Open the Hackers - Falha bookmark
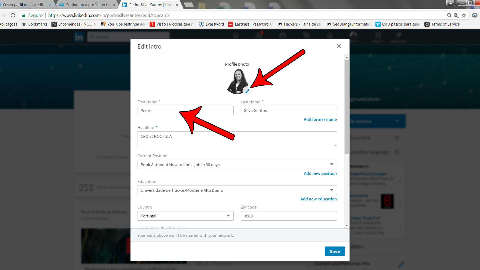Image resolution: width=480 pixels, height=270 pixels. click(x=300, y=24)
